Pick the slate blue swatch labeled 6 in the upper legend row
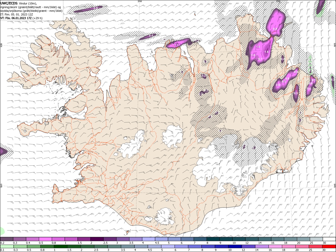The height and width of the screenshot is (252, 336). (x=187, y=239)
